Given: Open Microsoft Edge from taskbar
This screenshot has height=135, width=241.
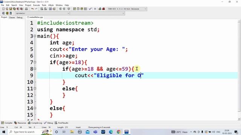Looking at the screenshot, I should click(x=111, y=132).
